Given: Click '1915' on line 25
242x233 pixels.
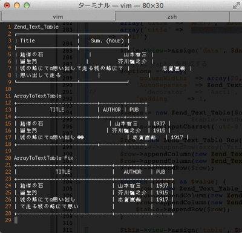Looking at the screenshot, I should coord(162,192).
